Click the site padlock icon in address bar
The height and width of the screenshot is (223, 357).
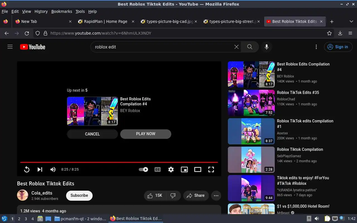point(45,33)
